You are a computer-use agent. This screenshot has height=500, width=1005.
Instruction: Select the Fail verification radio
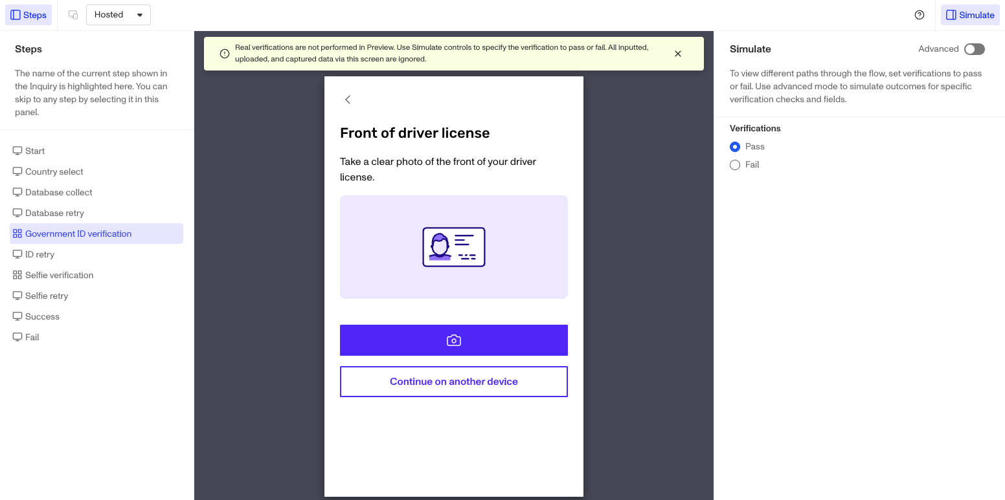click(735, 165)
